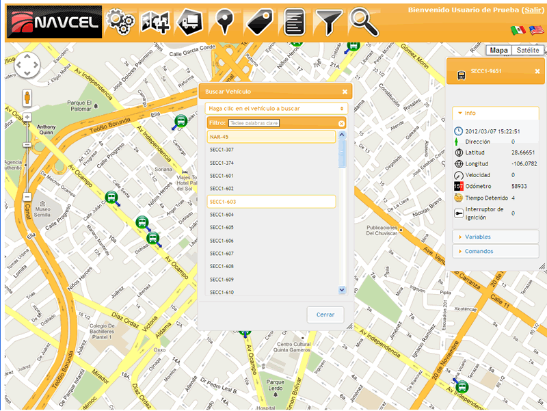
Task: Click the Cerrar button
Action: tap(325, 315)
